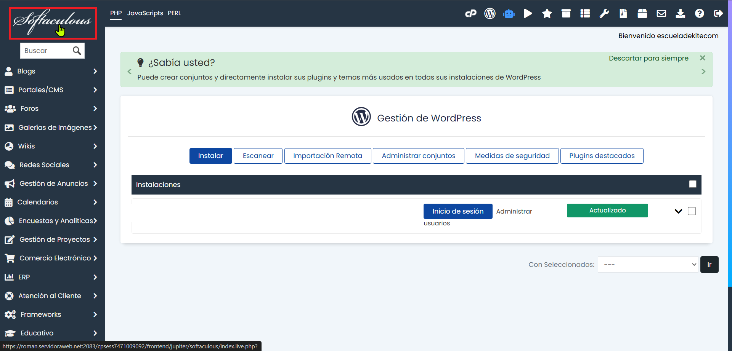
Task: Click the Inicio de sesión button
Action: click(458, 211)
